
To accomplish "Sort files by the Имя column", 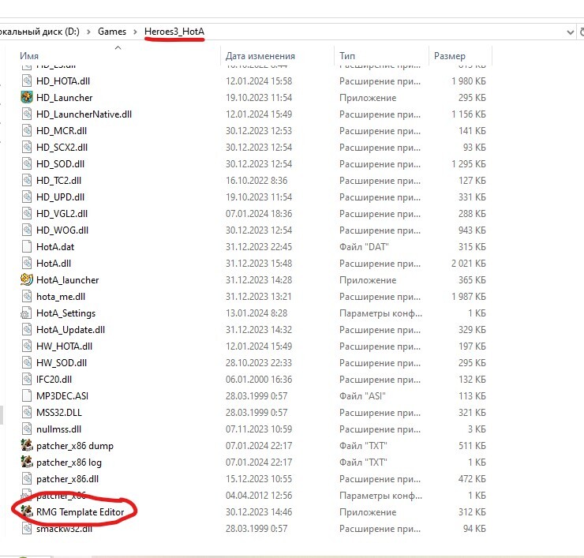I will [x=29, y=56].
